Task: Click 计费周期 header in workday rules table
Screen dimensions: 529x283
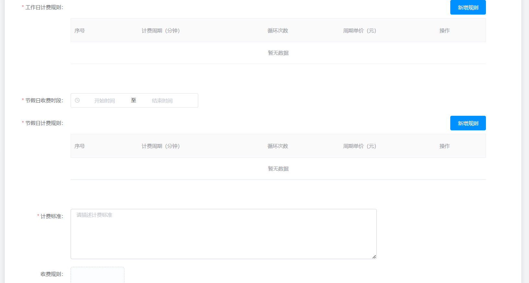Action: point(161,30)
